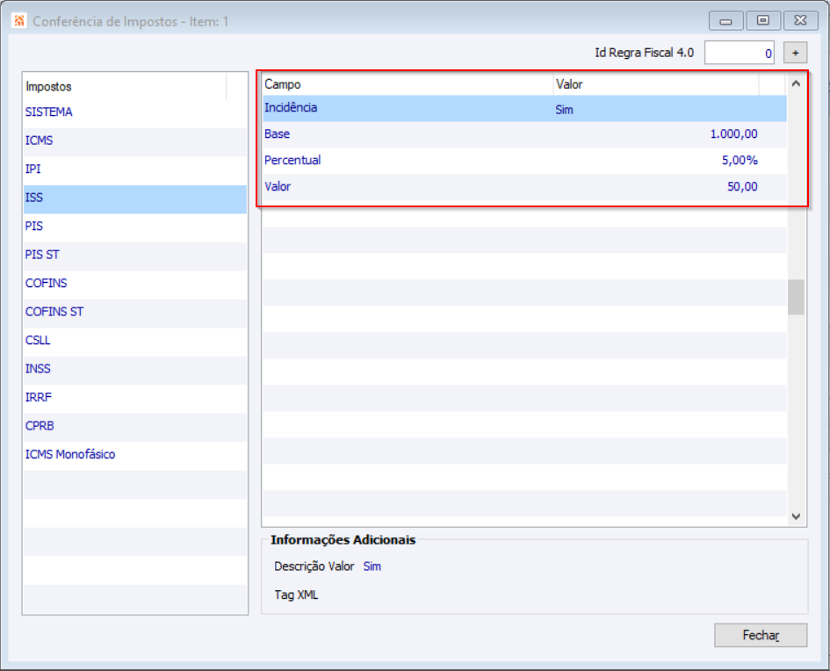Click the Fechar button

coord(761,635)
